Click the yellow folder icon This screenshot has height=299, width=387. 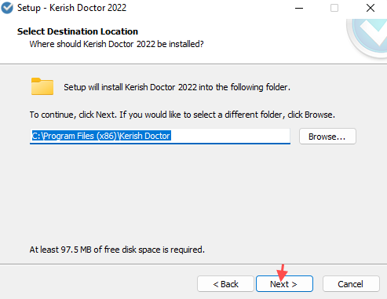pos(42,86)
